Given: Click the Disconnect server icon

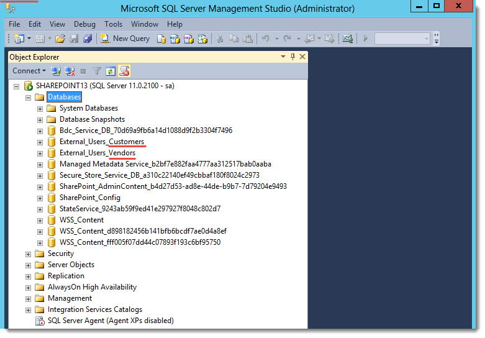Looking at the screenshot, I should pos(70,71).
